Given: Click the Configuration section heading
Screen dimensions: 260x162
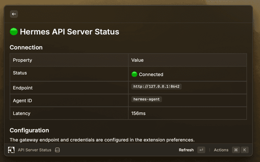Looking at the screenshot, I should pos(29,130).
